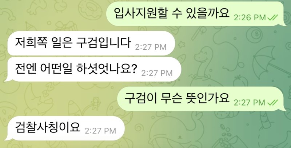Click the whale doodle at the bottom of the background

[x=176, y=131]
